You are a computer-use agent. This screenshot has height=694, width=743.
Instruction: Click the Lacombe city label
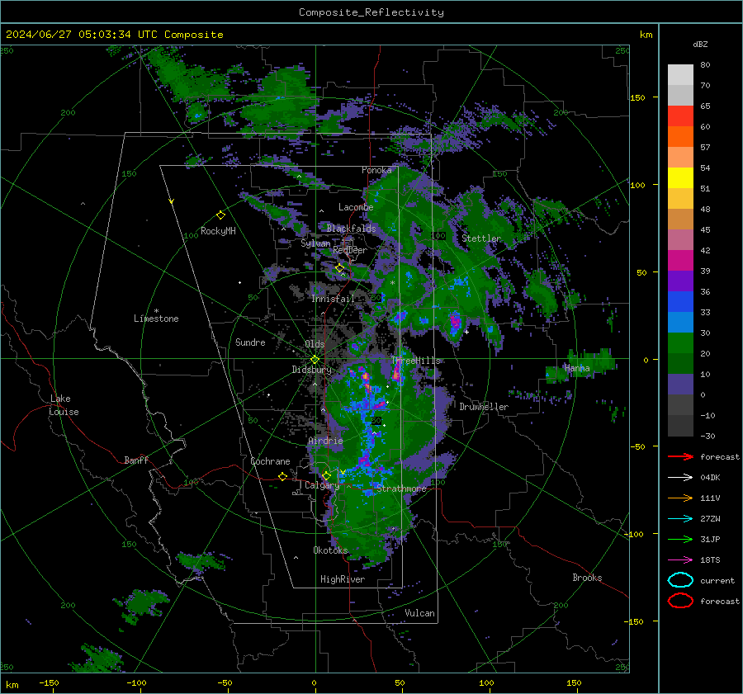(356, 207)
